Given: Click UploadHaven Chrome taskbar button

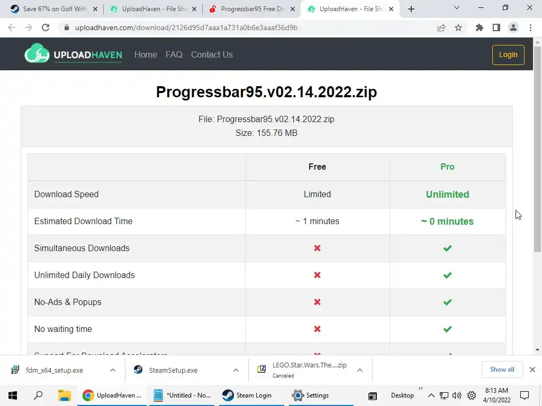Looking at the screenshot, I should point(112,395).
